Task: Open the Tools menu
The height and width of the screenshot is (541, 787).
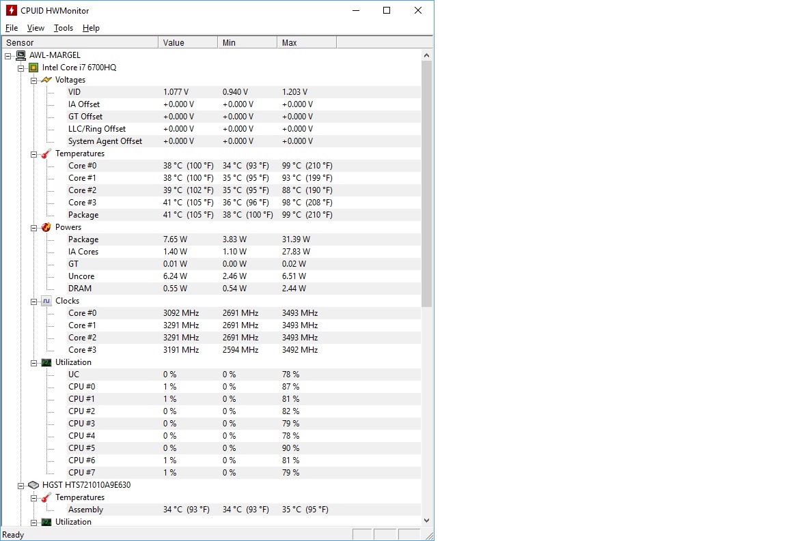Action: [x=64, y=28]
